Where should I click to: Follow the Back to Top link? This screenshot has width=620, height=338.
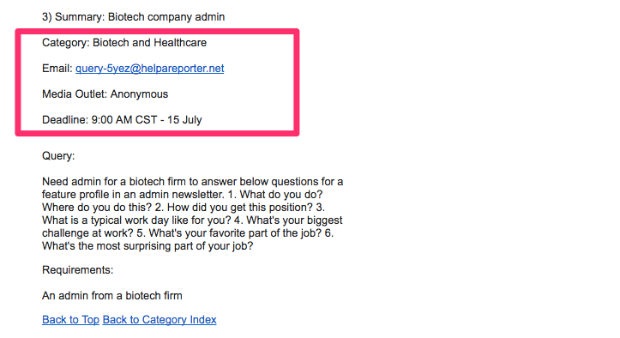[x=70, y=320]
